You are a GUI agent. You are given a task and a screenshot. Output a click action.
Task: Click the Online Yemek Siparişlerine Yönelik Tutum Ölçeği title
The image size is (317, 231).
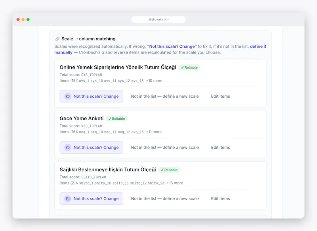pos(118,67)
